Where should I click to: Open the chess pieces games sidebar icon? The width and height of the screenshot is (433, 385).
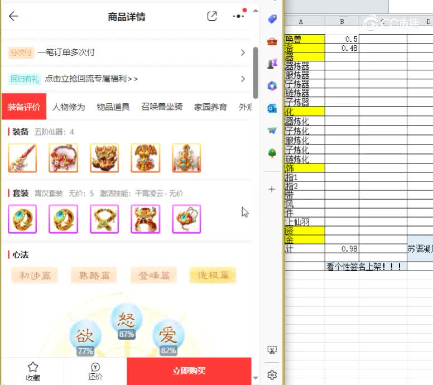pos(272,64)
